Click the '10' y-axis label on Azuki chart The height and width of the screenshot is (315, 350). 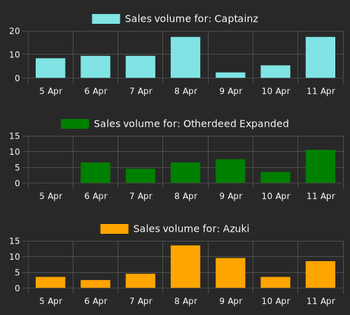tap(15, 257)
